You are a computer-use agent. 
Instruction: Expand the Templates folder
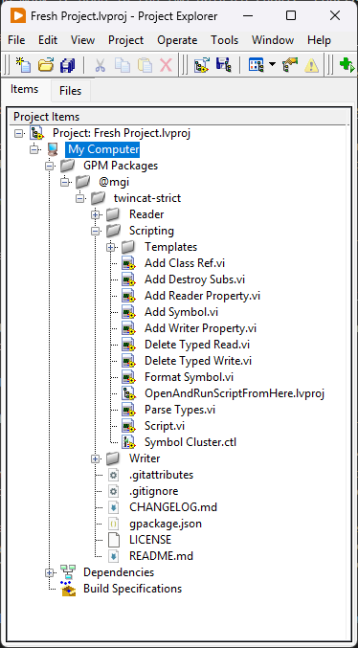pyautogui.click(x=111, y=247)
